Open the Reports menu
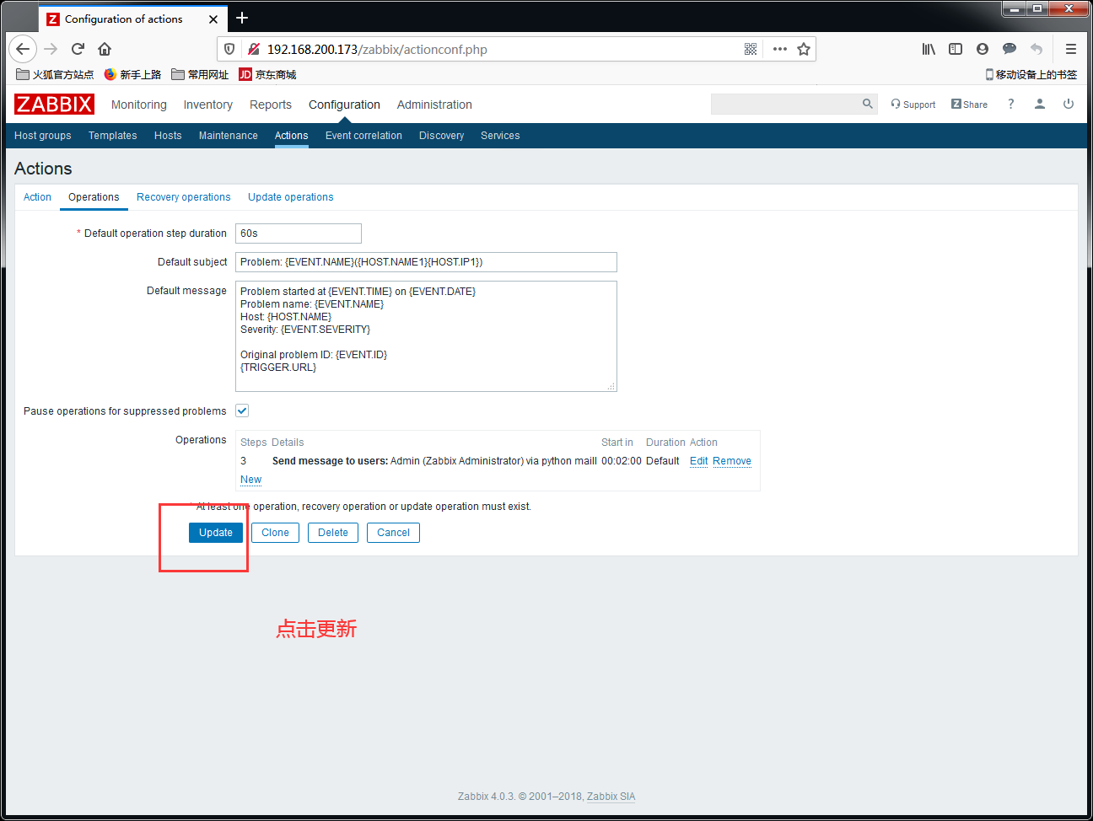The image size is (1093, 821). (271, 105)
